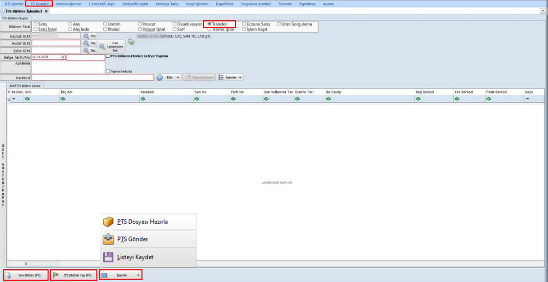Select the Eczane Satış notification type

coord(244,23)
